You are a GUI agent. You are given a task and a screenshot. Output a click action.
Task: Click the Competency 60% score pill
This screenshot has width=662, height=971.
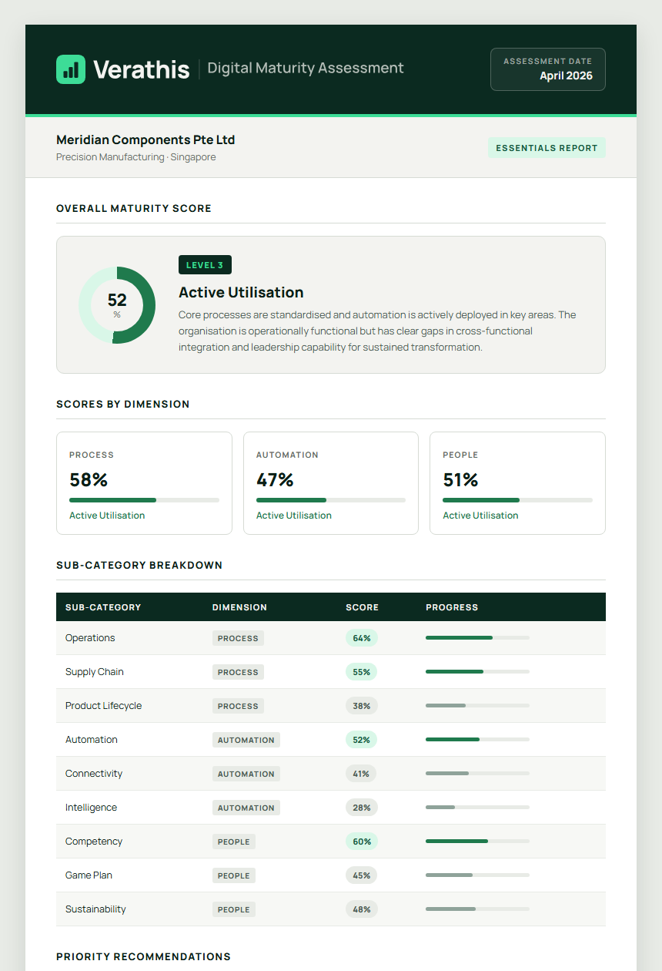pos(362,842)
